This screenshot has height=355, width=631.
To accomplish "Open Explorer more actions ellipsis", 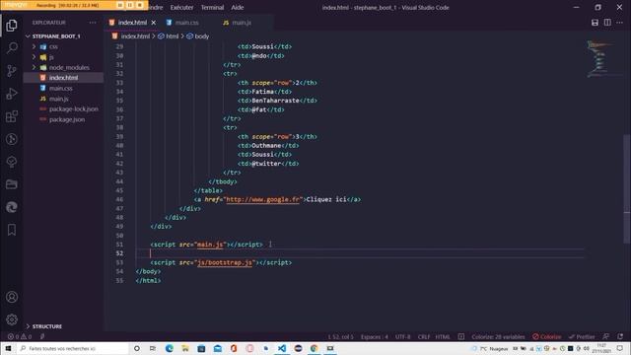I will [x=93, y=23].
